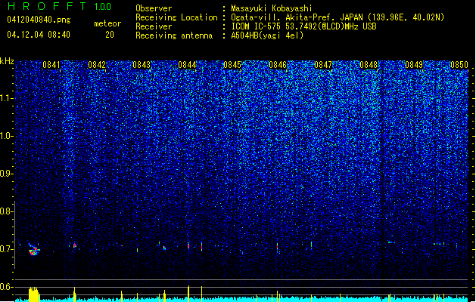Click the date stamp 04.12.04 08:40

(39, 35)
